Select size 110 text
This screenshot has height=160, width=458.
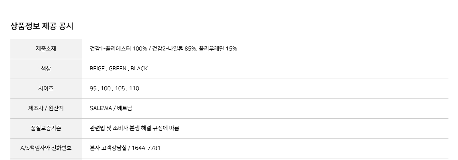click(x=134, y=89)
